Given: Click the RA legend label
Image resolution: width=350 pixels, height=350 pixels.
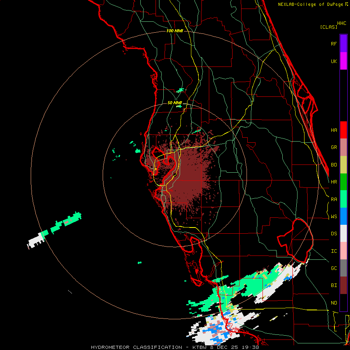Looking at the screenshot, I should [334, 199].
